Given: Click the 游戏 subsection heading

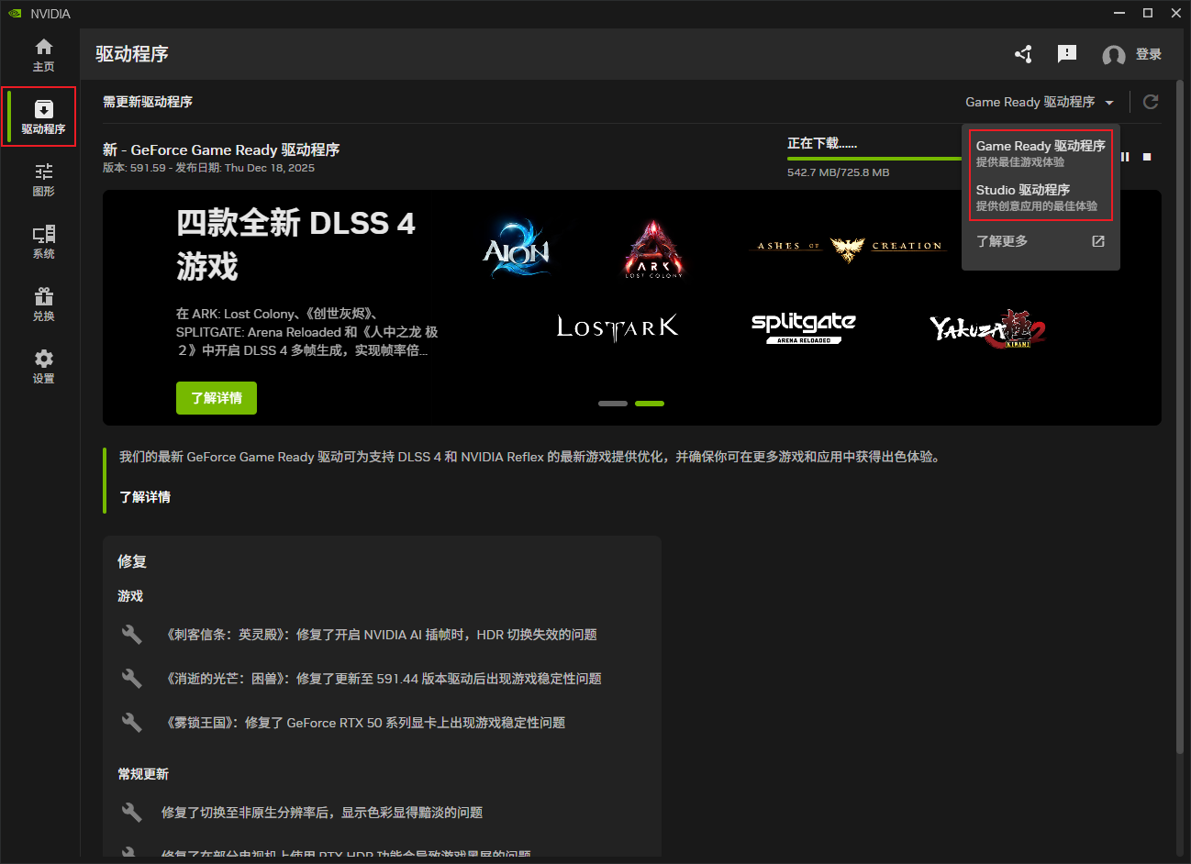Looking at the screenshot, I should [x=130, y=596].
